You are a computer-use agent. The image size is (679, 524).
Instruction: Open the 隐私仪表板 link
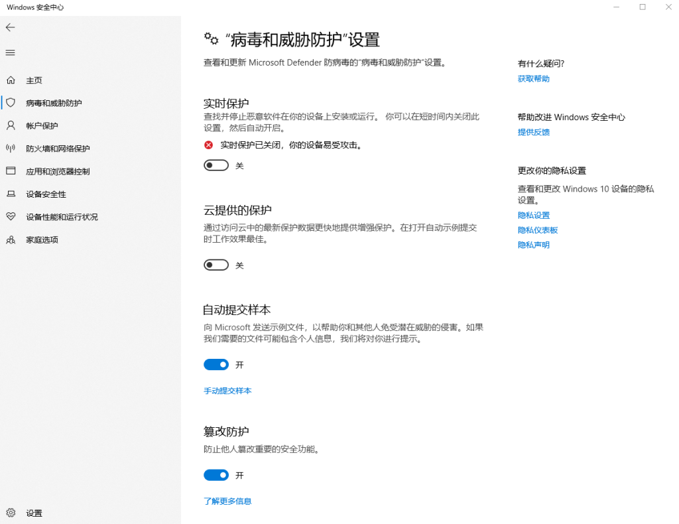click(537, 229)
